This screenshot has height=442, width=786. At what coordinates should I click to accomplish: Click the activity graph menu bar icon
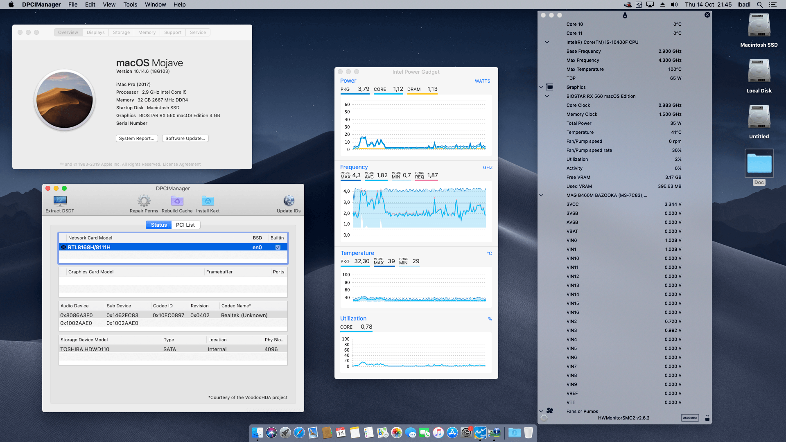pos(639,5)
